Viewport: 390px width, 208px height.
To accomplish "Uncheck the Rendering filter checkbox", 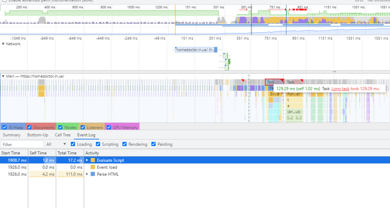I will click(125, 144).
